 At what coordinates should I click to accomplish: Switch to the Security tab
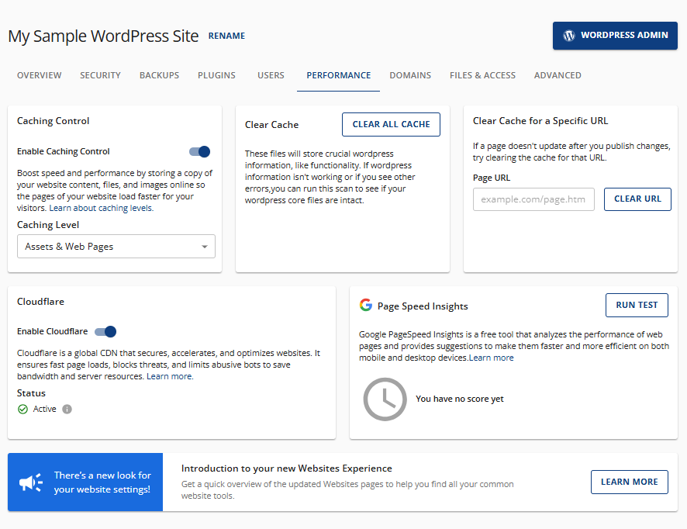(x=100, y=75)
